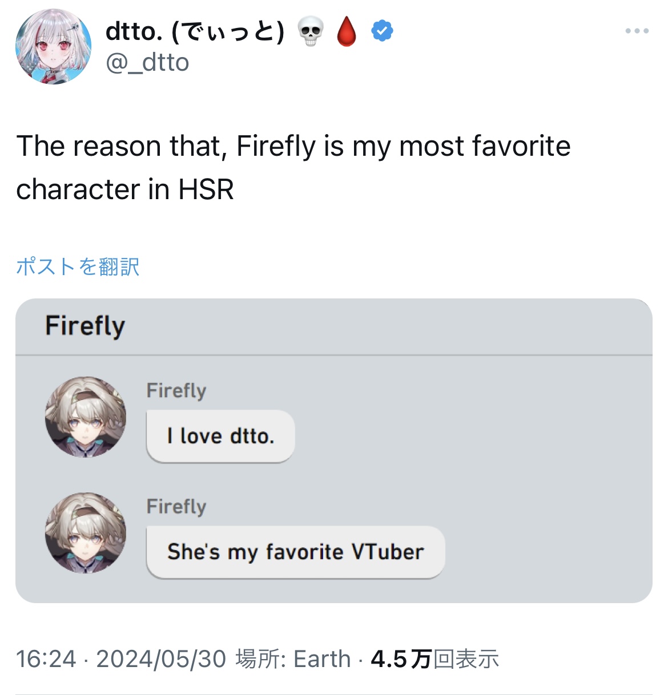The width and height of the screenshot is (668, 695).
Task: Click the skull emoji beside the name
Action: (311, 31)
